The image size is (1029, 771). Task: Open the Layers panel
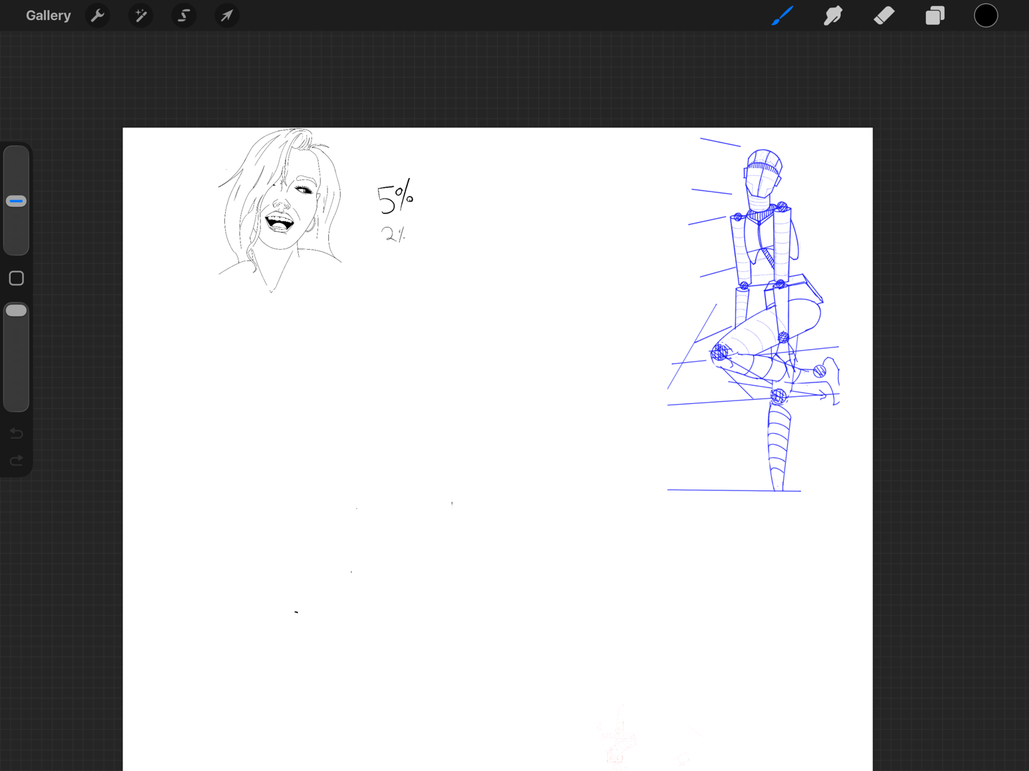[x=935, y=15]
